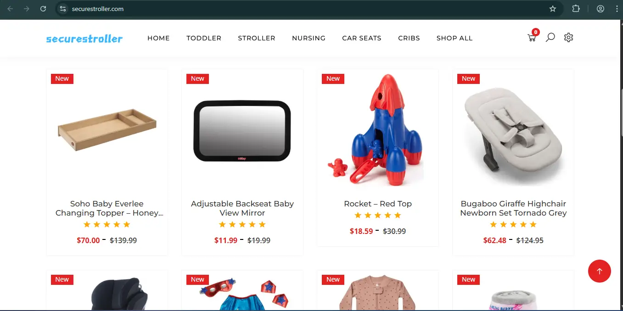Click the red scroll-to-top arrow button
Screen dimensions: 623x311
(599, 271)
